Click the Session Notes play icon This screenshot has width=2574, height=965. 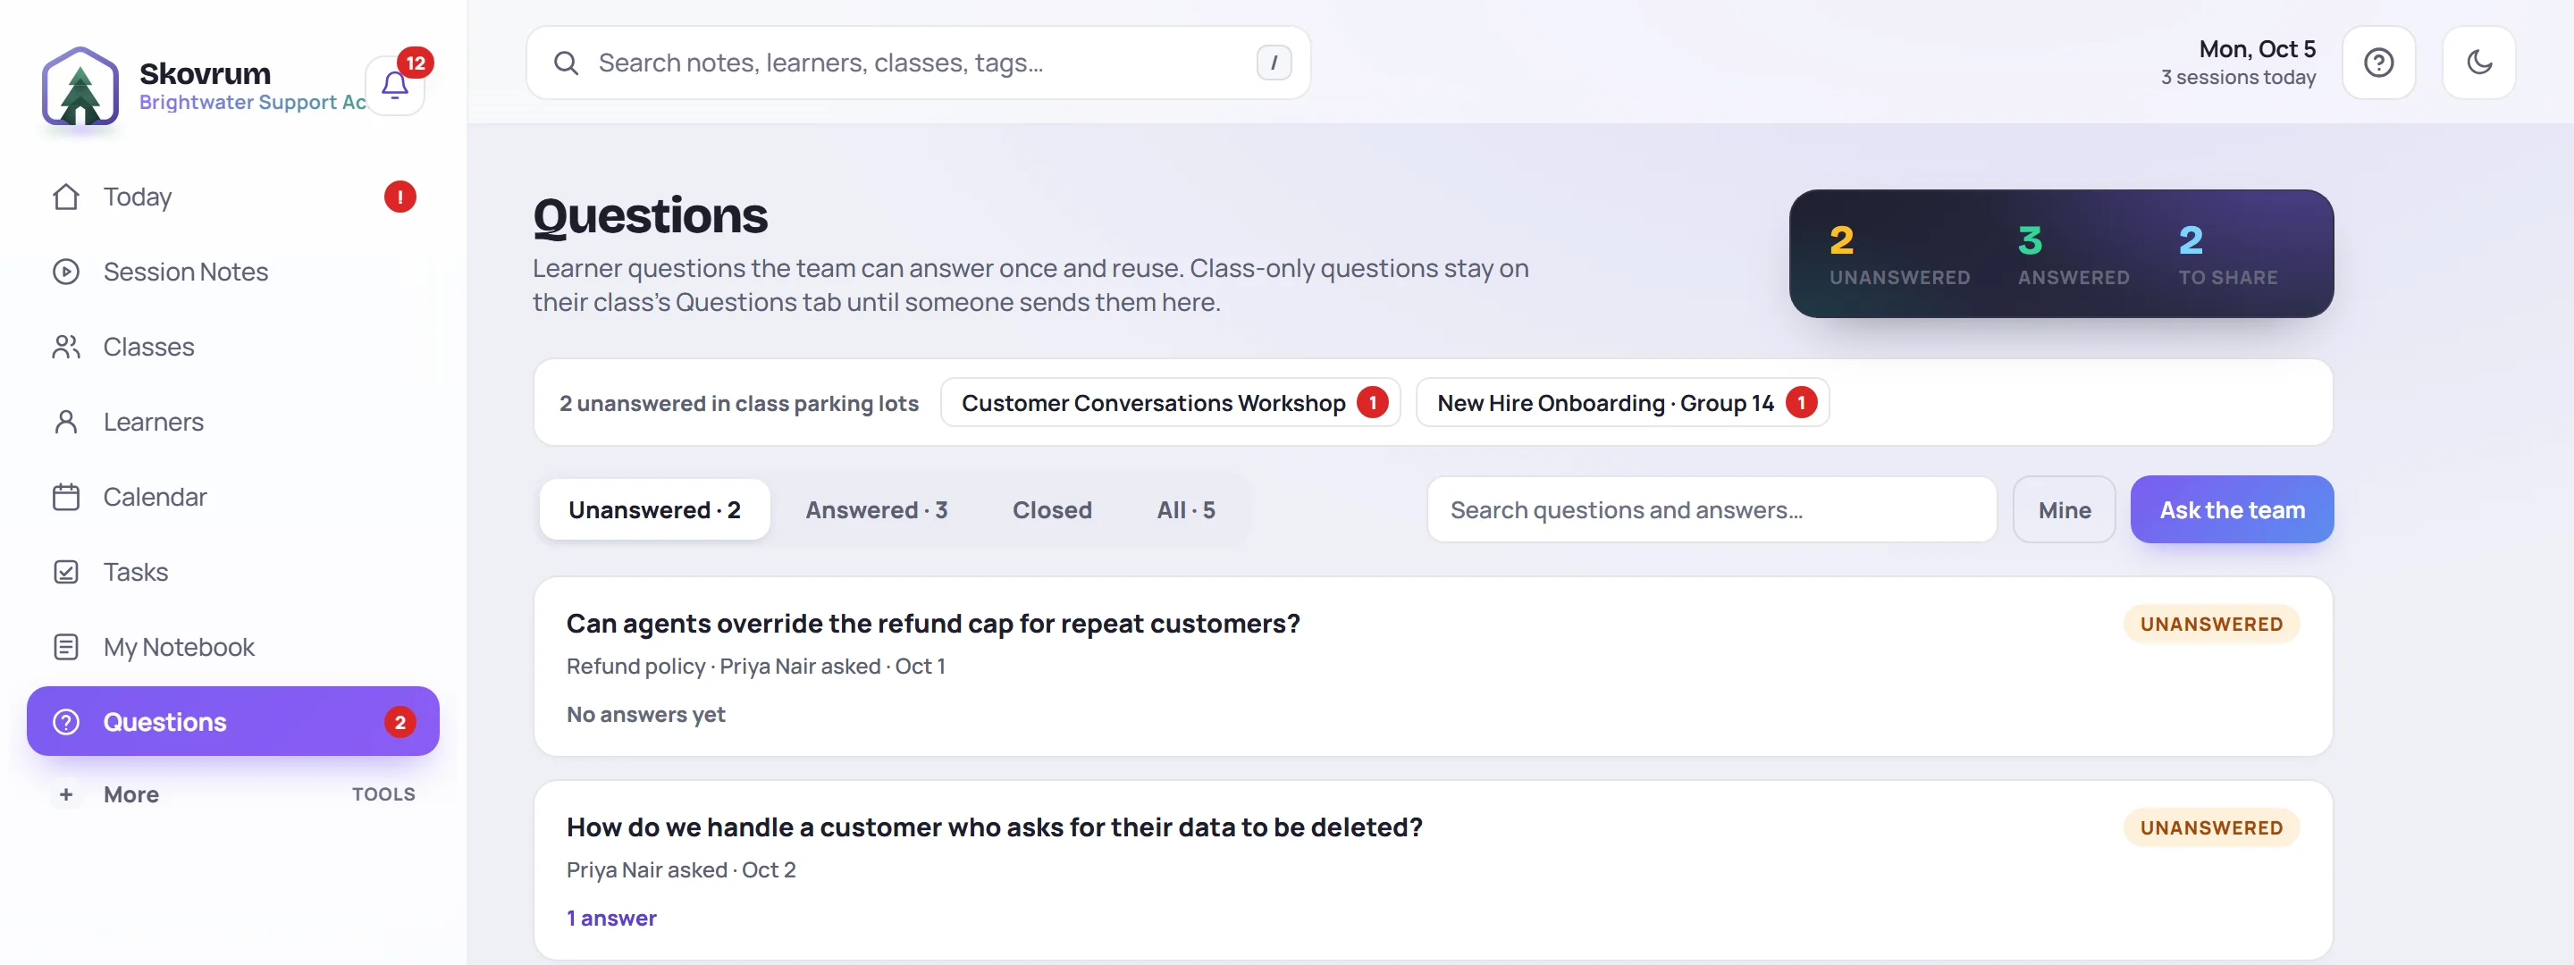coord(66,272)
